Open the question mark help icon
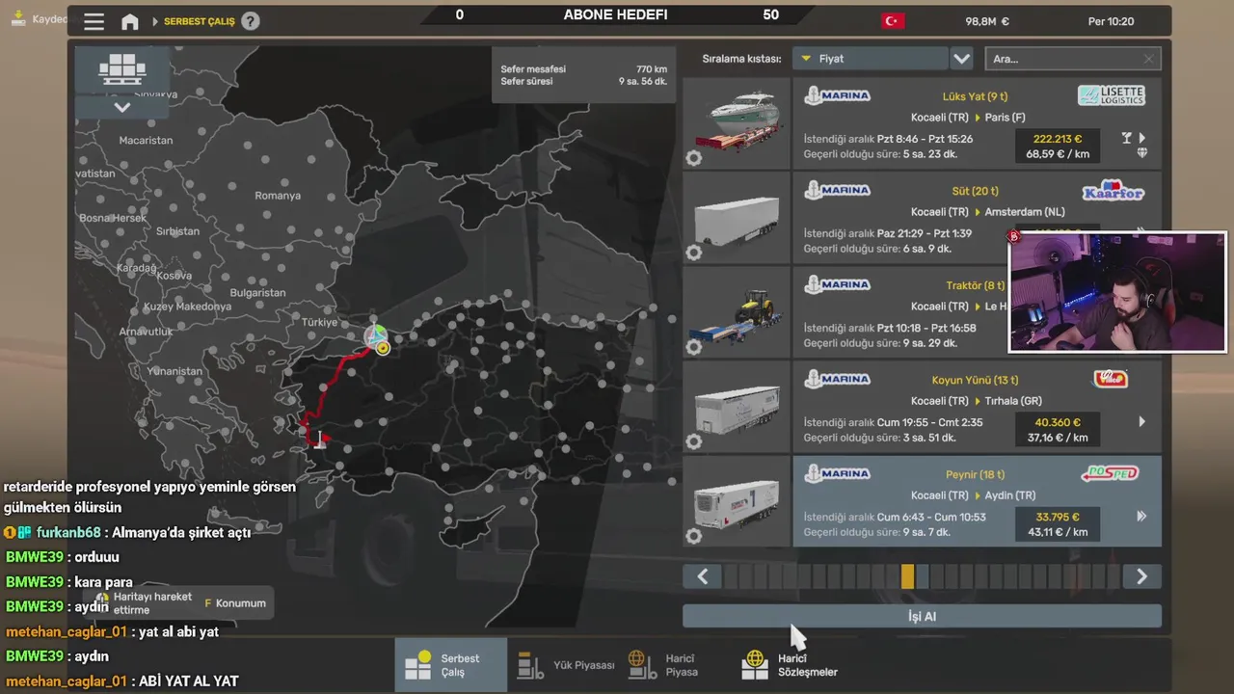1234x694 pixels. 251,20
